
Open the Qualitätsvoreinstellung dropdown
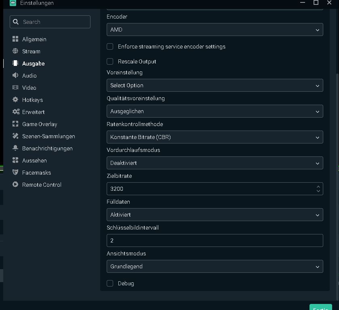point(215,111)
